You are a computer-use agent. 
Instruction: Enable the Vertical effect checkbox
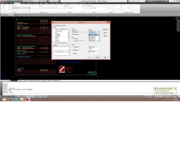pyautogui.click(x=73, y=53)
